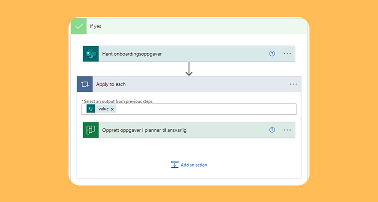Viewport: 378px width, 202px height.
Task: Remove the value token with its x
Action: point(112,109)
